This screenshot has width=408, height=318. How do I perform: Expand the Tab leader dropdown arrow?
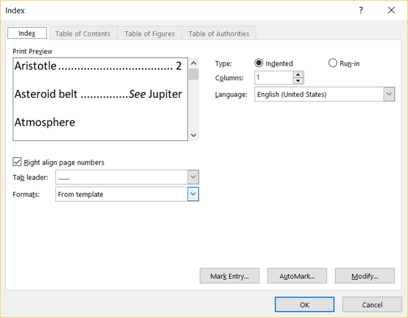point(193,177)
